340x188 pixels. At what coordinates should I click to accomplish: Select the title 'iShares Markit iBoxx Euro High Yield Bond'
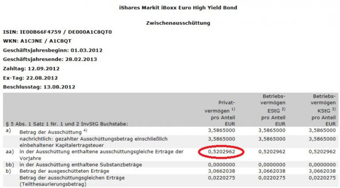pyautogui.click(x=178, y=8)
